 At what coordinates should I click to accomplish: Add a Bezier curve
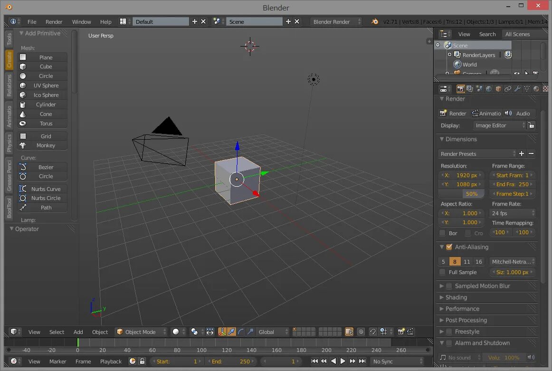(42, 167)
